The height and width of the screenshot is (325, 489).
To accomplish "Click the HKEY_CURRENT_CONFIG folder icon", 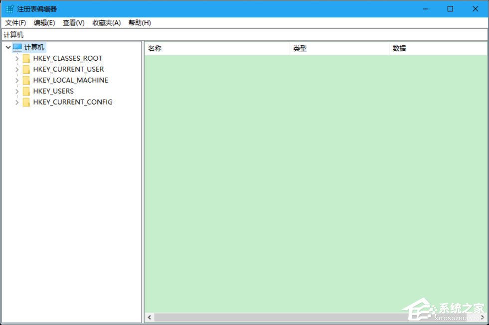I will click(26, 102).
